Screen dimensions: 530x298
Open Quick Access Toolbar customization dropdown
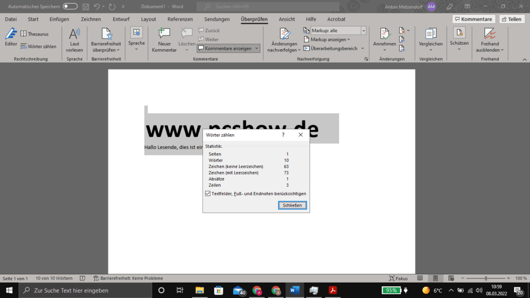(123, 6)
